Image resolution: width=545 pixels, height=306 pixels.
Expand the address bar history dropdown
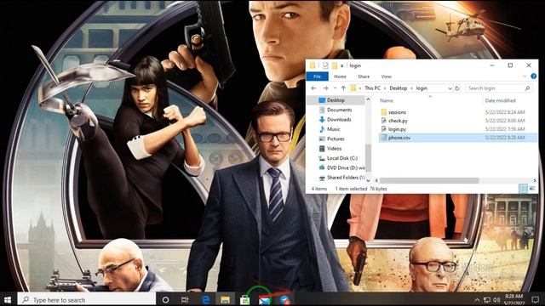(450, 88)
